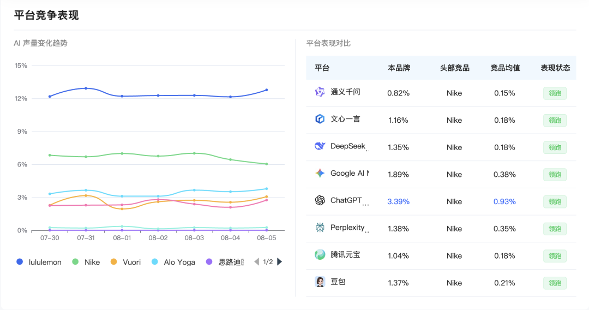Click the 腾讯元宝 platform name

click(345, 255)
